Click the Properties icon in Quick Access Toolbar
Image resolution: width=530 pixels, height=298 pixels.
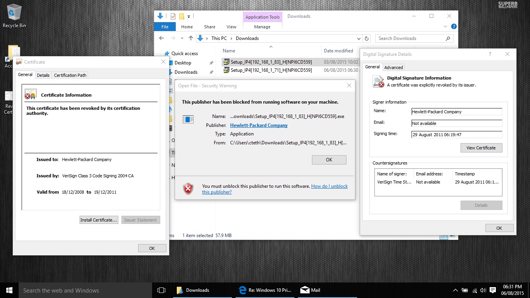(x=173, y=16)
